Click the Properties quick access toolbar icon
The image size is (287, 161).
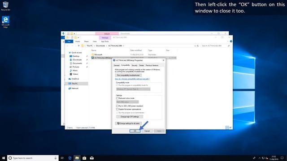pyautogui.click(x=72, y=38)
